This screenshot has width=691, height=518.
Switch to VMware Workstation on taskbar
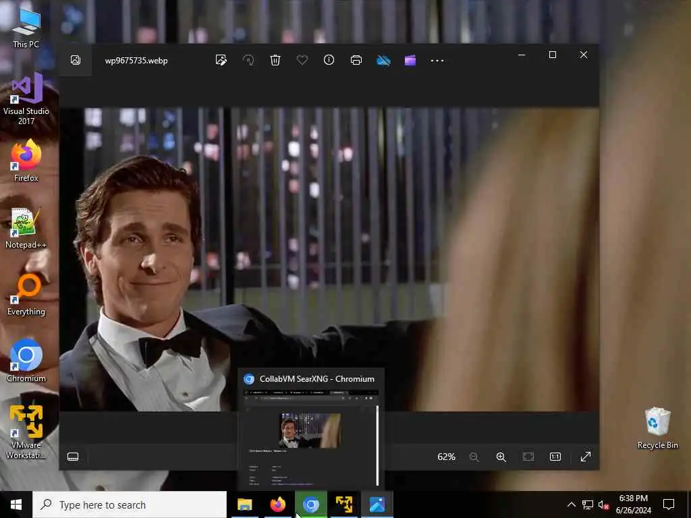[x=344, y=505]
